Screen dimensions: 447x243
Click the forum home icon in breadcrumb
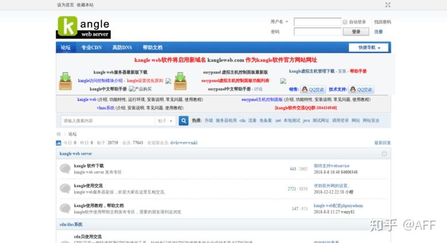pos(59,134)
